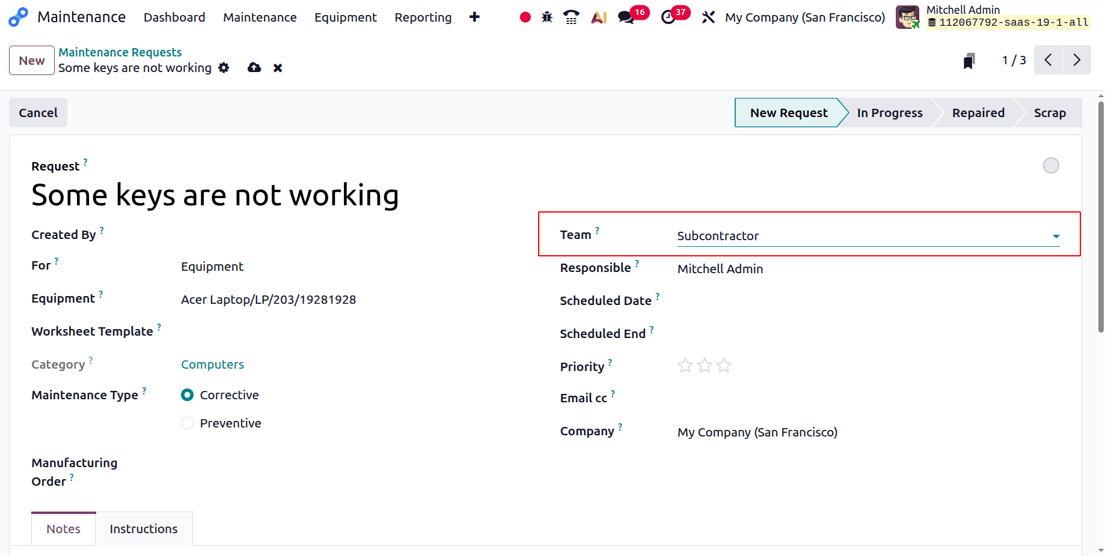Open the Team field showing Subcontractor
This screenshot has width=1105, height=556.
pyautogui.click(x=868, y=236)
